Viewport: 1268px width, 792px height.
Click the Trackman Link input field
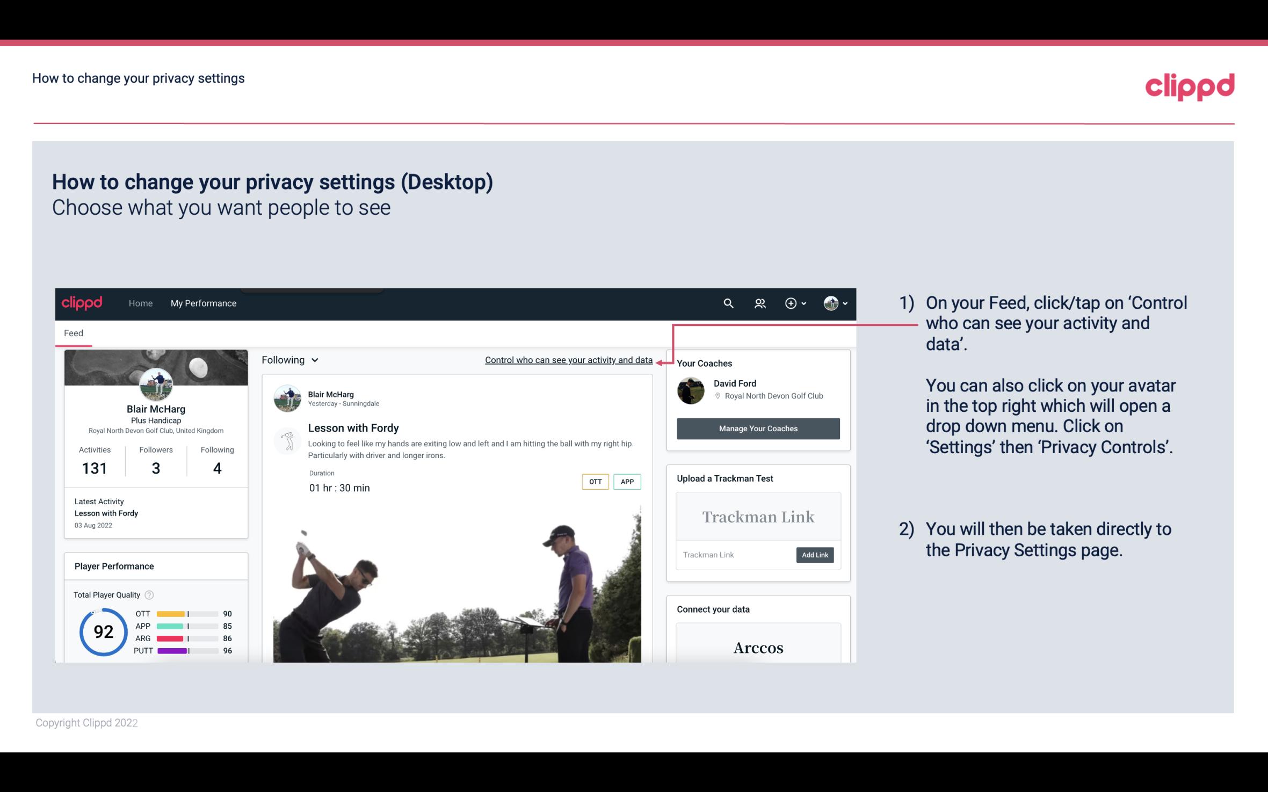[734, 555]
